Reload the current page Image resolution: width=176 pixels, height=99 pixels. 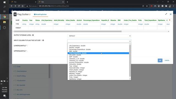pos(19,6)
